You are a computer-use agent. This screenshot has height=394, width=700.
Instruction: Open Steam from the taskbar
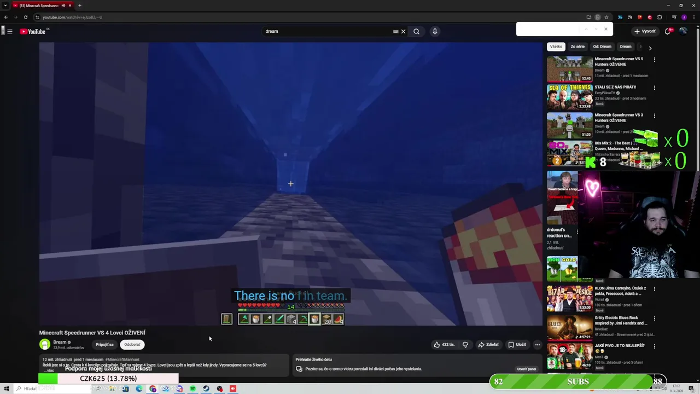pos(206,389)
